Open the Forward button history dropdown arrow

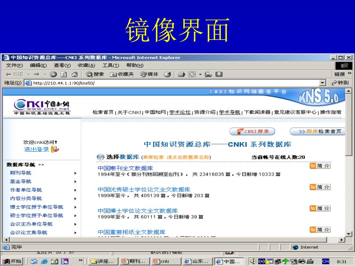(45, 74)
